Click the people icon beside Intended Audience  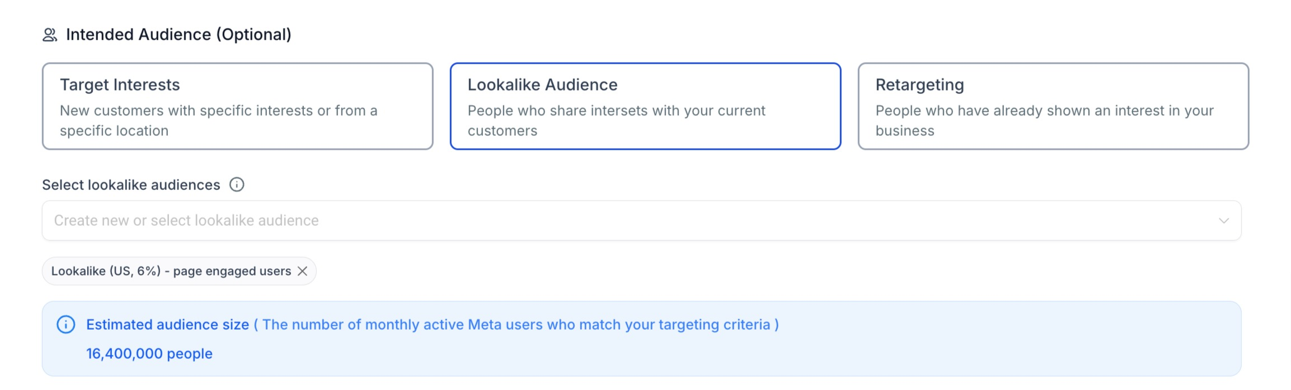50,35
